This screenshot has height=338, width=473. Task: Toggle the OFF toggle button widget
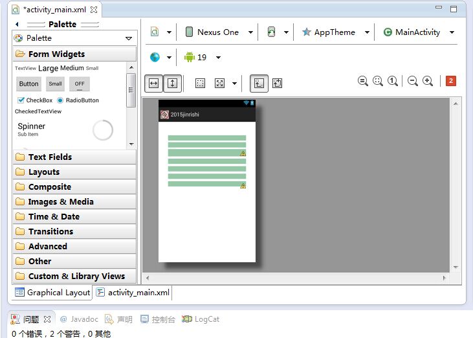point(80,84)
